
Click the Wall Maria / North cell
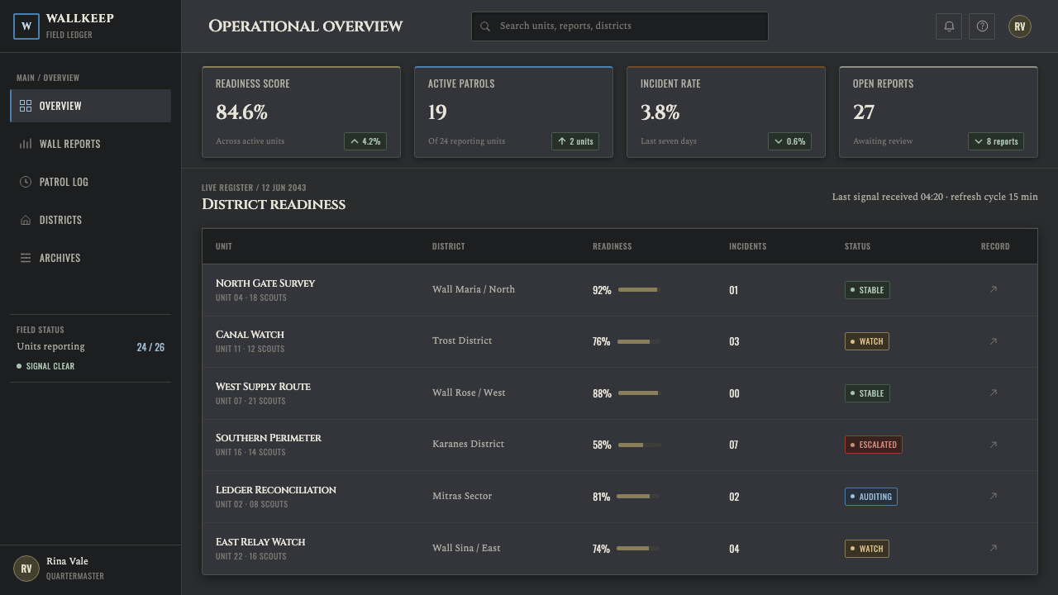(474, 289)
